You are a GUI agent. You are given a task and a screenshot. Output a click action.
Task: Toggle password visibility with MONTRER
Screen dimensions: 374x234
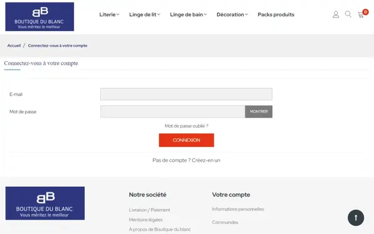pyautogui.click(x=259, y=111)
